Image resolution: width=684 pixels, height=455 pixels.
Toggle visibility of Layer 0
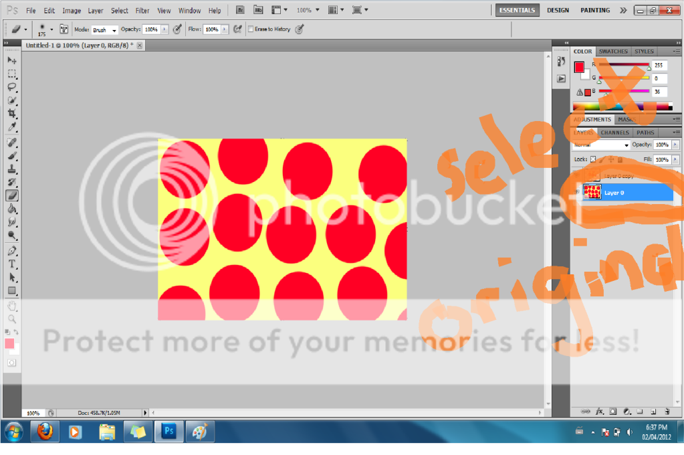pos(576,193)
